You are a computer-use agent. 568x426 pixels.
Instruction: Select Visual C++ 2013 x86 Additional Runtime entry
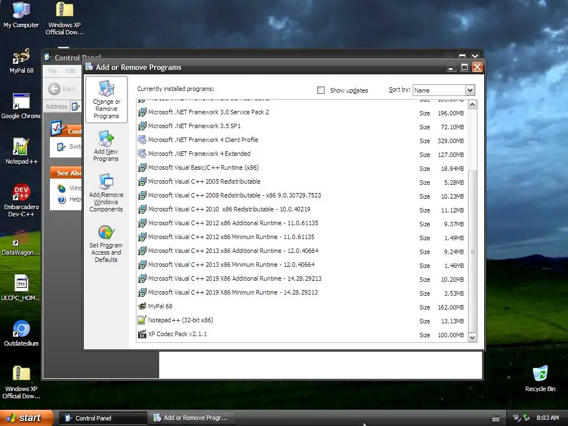click(x=301, y=251)
